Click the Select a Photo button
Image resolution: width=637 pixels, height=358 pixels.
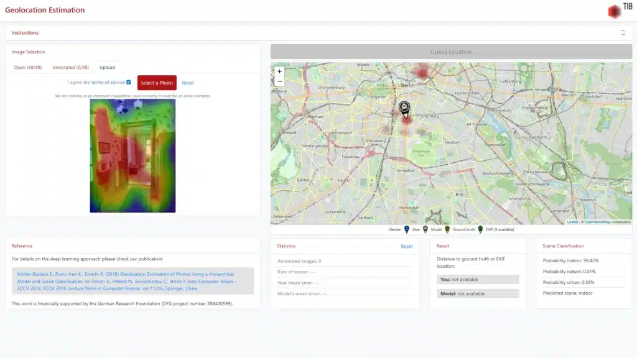(x=157, y=83)
